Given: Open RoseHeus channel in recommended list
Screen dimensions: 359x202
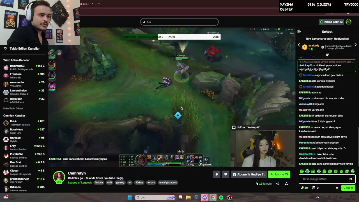Looking at the screenshot, I should pyautogui.click(x=24, y=131).
